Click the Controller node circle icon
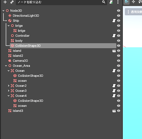The image size is (142, 139). pyautogui.click(x=12, y=36)
